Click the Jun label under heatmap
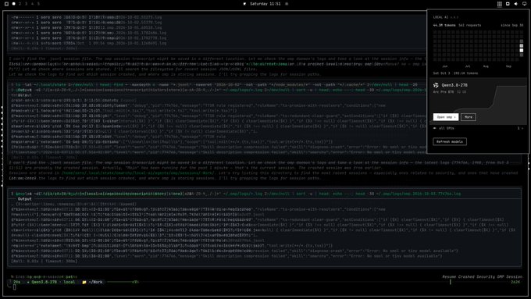This screenshot has width=531, height=299. point(444,66)
